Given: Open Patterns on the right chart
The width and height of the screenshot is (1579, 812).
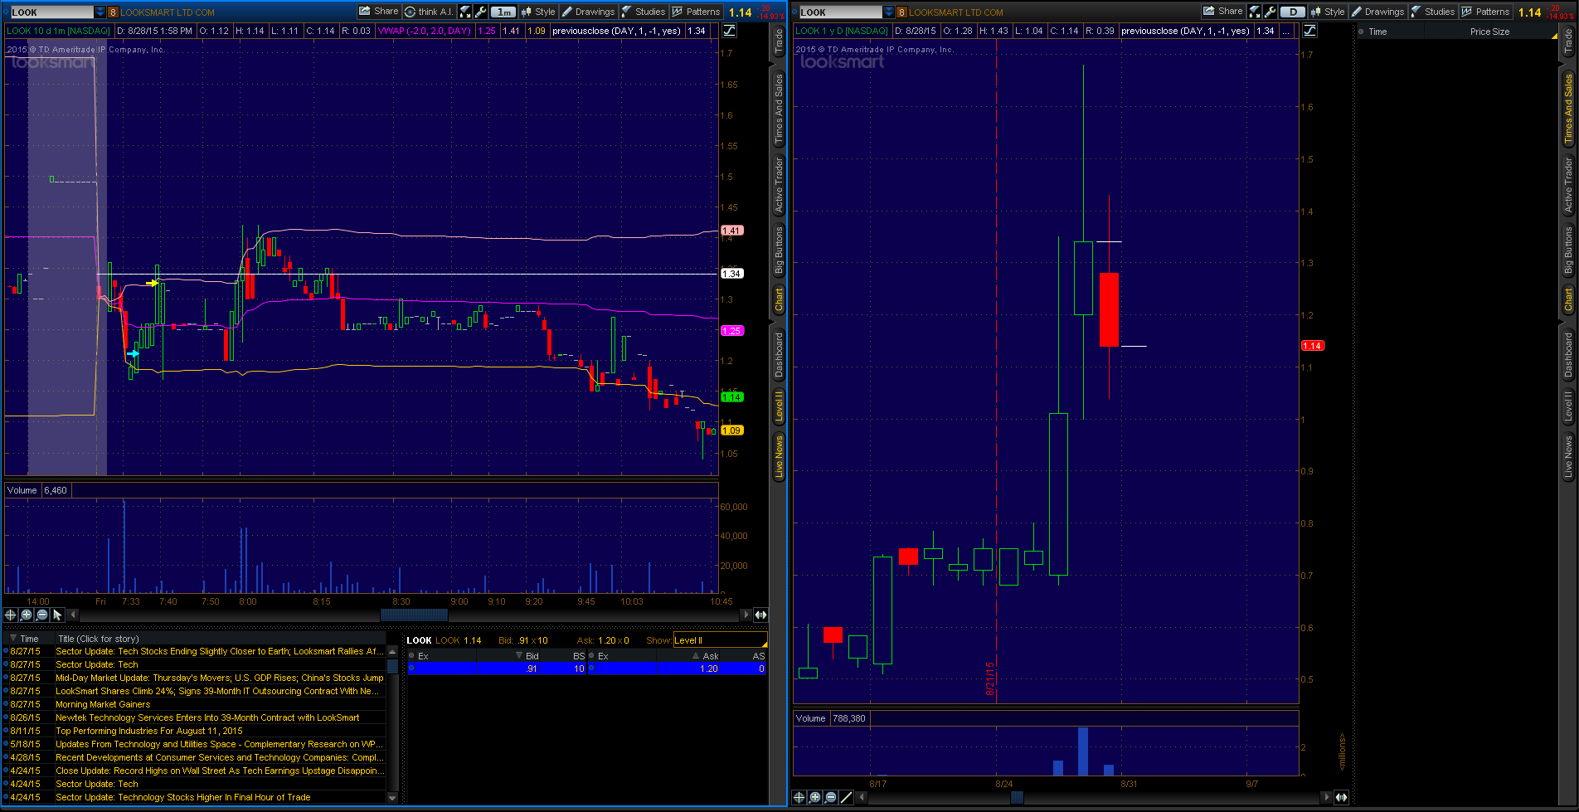Looking at the screenshot, I should [x=1485, y=12].
